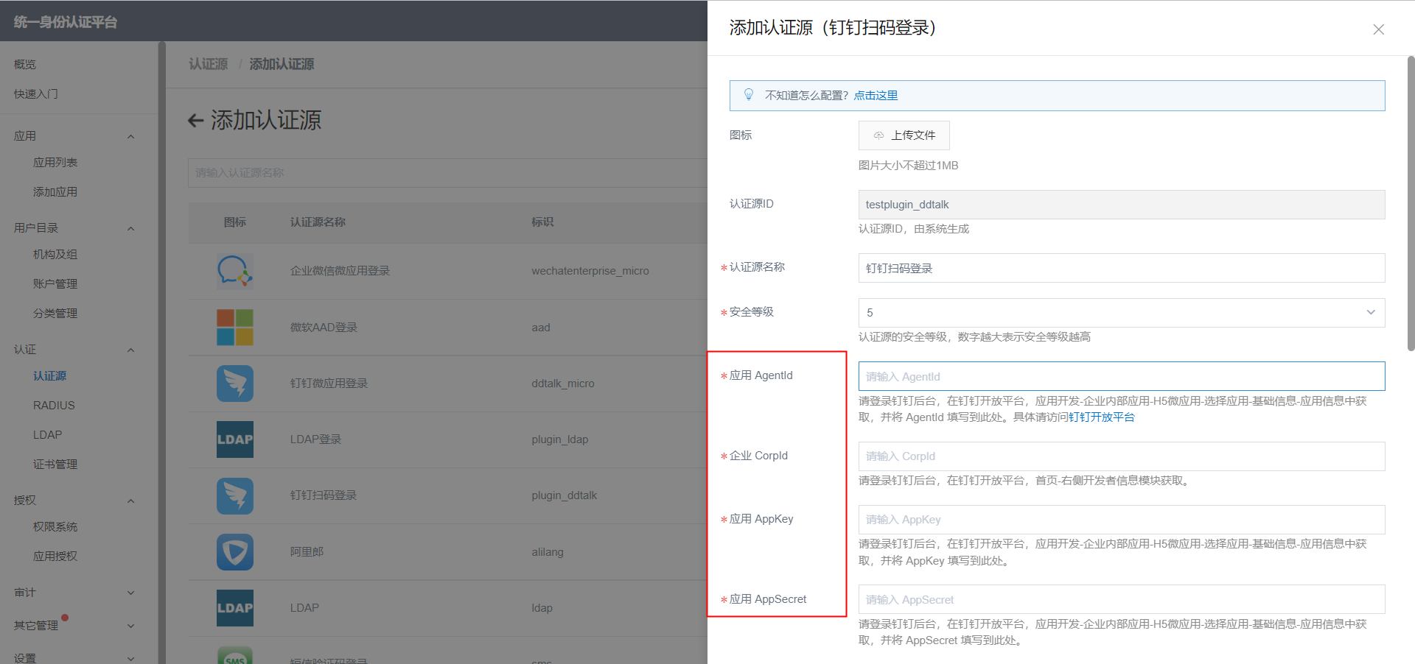Expand the 审计 sidebar section
Screen dimensions: 1415x664
(130, 593)
